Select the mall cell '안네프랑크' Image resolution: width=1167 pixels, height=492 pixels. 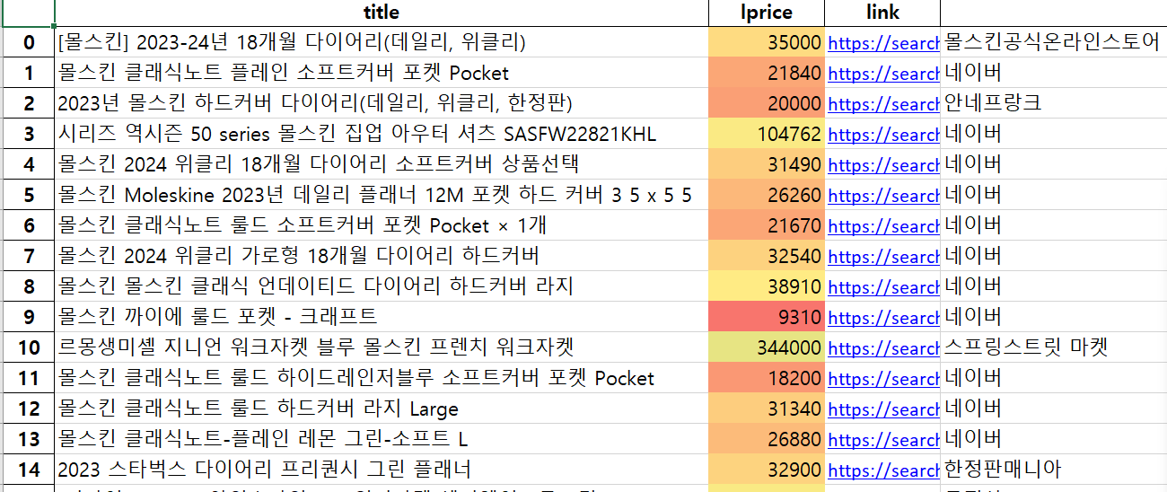tap(1053, 103)
